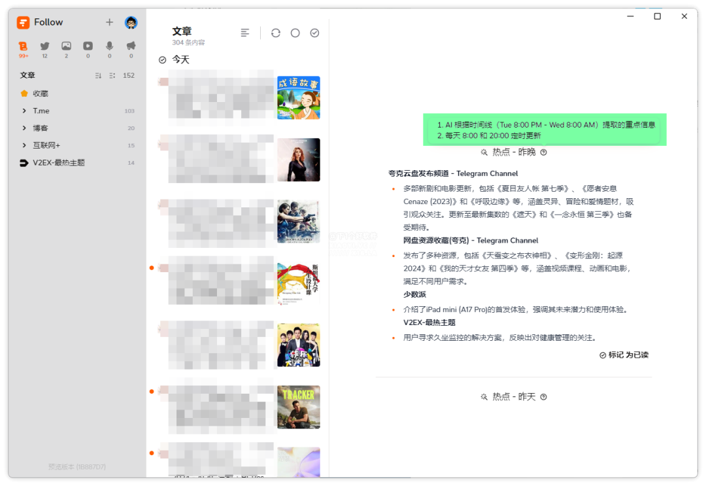This screenshot has height=486, width=706.
Task: Click the 收藏 star icon
Action: 24,94
